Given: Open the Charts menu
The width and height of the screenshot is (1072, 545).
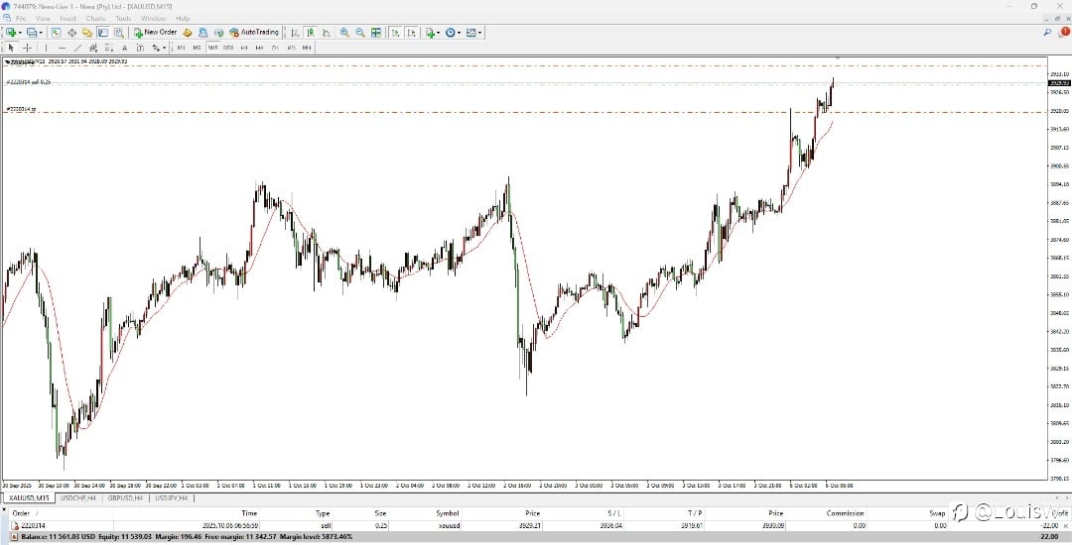Looking at the screenshot, I should pos(95,19).
